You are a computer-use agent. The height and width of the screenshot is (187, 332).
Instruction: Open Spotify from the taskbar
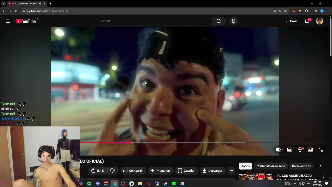[89, 184]
